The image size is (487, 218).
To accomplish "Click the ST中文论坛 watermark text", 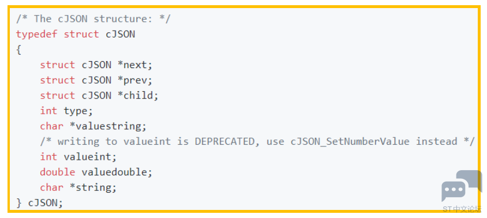I will (x=462, y=209).
